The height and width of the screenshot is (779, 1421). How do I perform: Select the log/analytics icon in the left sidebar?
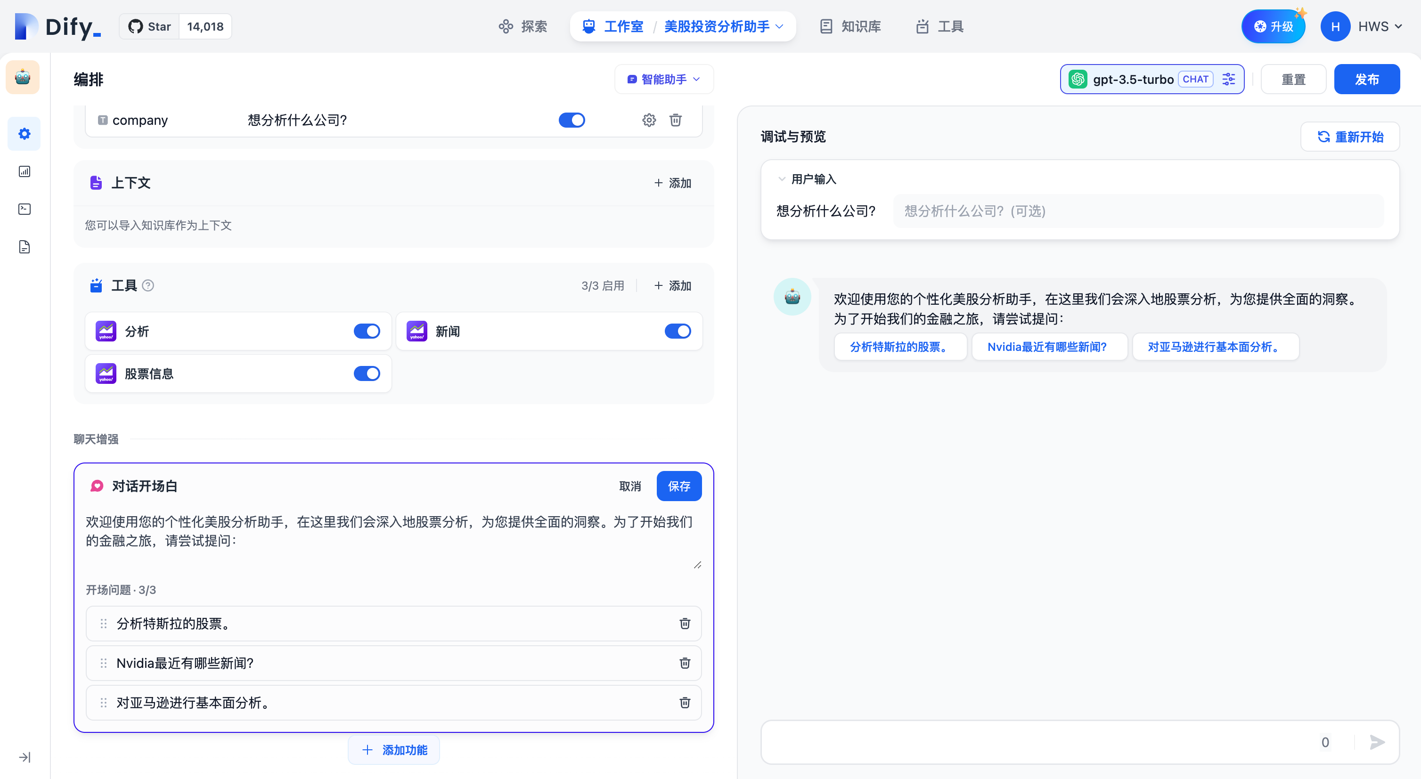[24, 171]
